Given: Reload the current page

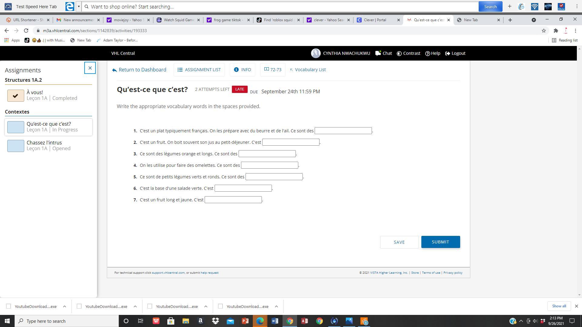Looking at the screenshot, I should click(26, 31).
